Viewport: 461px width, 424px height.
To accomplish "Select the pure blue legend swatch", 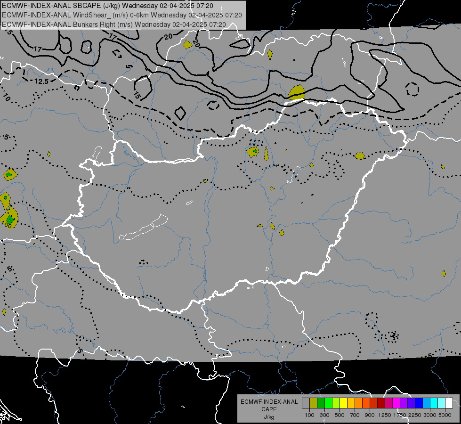I will (419, 403).
